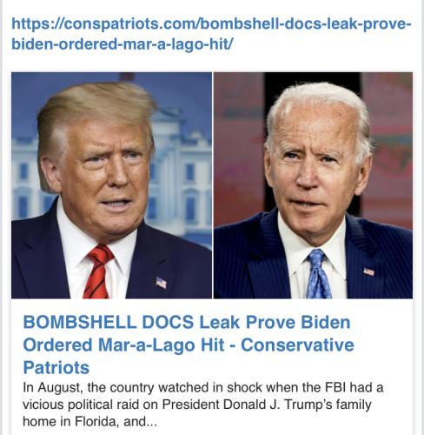The width and height of the screenshot is (424, 435).
Task: Click the right preview photo with blue tie
Action: click(x=313, y=185)
